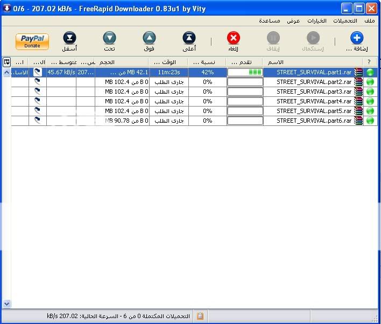
Task: Select STREET_SURVIVAL.part4.rar row
Action: pyautogui.click(x=194, y=101)
